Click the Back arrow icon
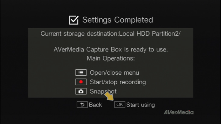Screen dimensions: 221x124 (82, 105)
